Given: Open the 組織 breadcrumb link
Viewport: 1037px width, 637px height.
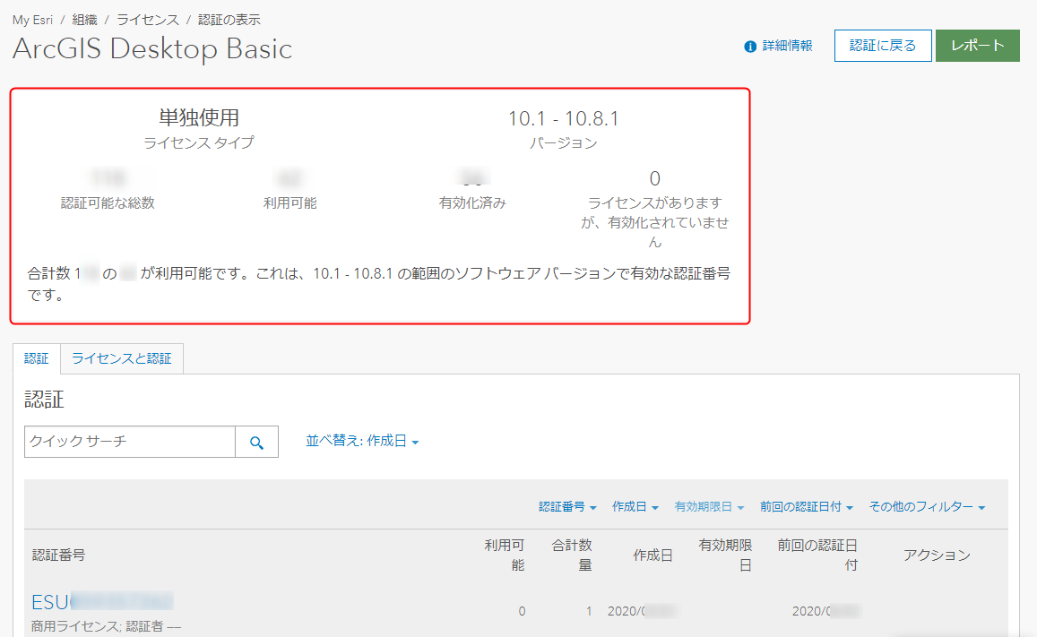Looking at the screenshot, I should (x=84, y=20).
